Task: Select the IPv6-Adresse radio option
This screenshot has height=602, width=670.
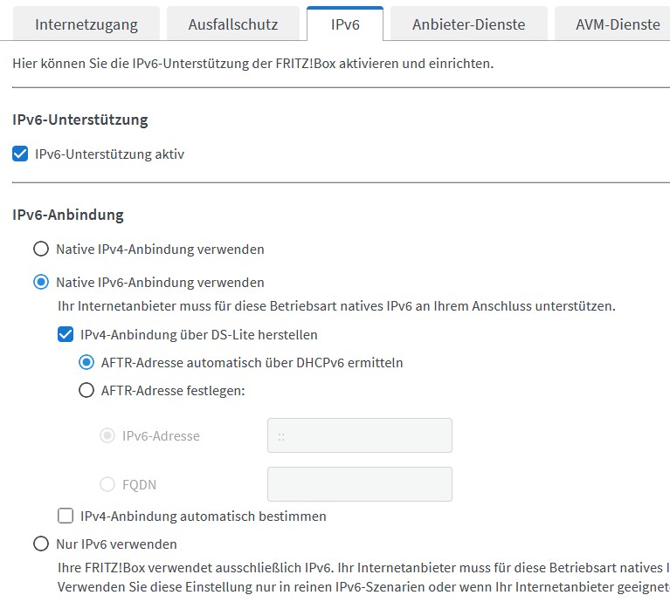Action: pyautogui.click(x=107, y=435)
